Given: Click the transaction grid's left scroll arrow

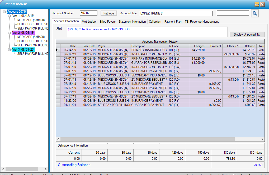Looking at the screenshot, I should 58,139.
